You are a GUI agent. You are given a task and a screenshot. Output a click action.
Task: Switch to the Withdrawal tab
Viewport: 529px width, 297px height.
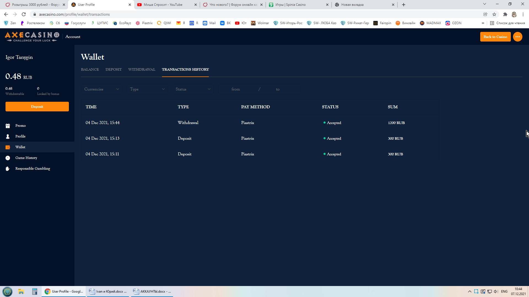click(x=142, y=69)
